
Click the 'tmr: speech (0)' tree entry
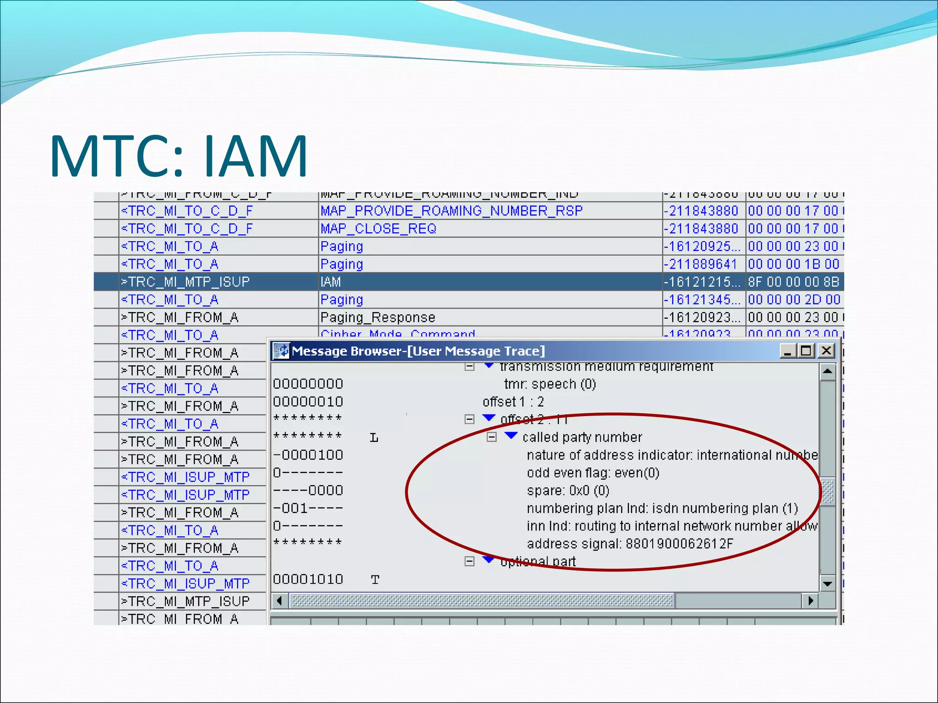coord(550,384)
